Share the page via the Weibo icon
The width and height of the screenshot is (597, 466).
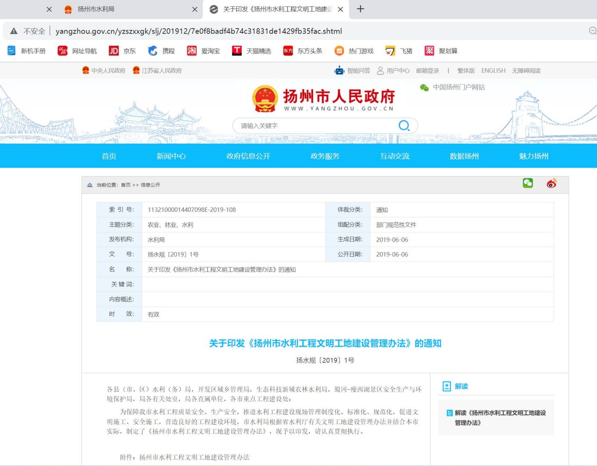click(x=551, y=183)
